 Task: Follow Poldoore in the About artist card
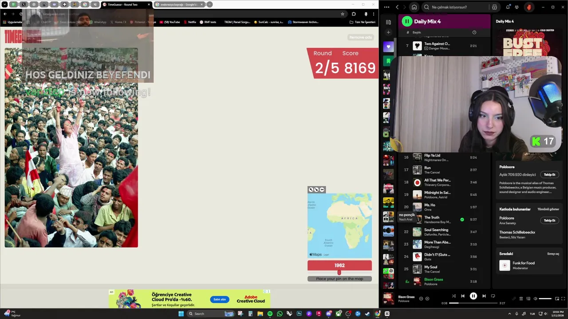[x=549, y=175]
